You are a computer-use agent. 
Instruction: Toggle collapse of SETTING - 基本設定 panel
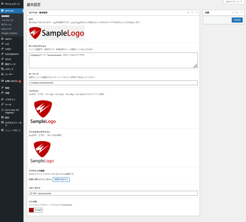pyautogui.click(x=197, y=13)
